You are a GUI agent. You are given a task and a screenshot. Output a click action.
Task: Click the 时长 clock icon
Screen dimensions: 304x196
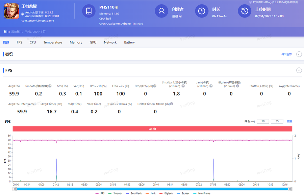[x=202, y=11]
